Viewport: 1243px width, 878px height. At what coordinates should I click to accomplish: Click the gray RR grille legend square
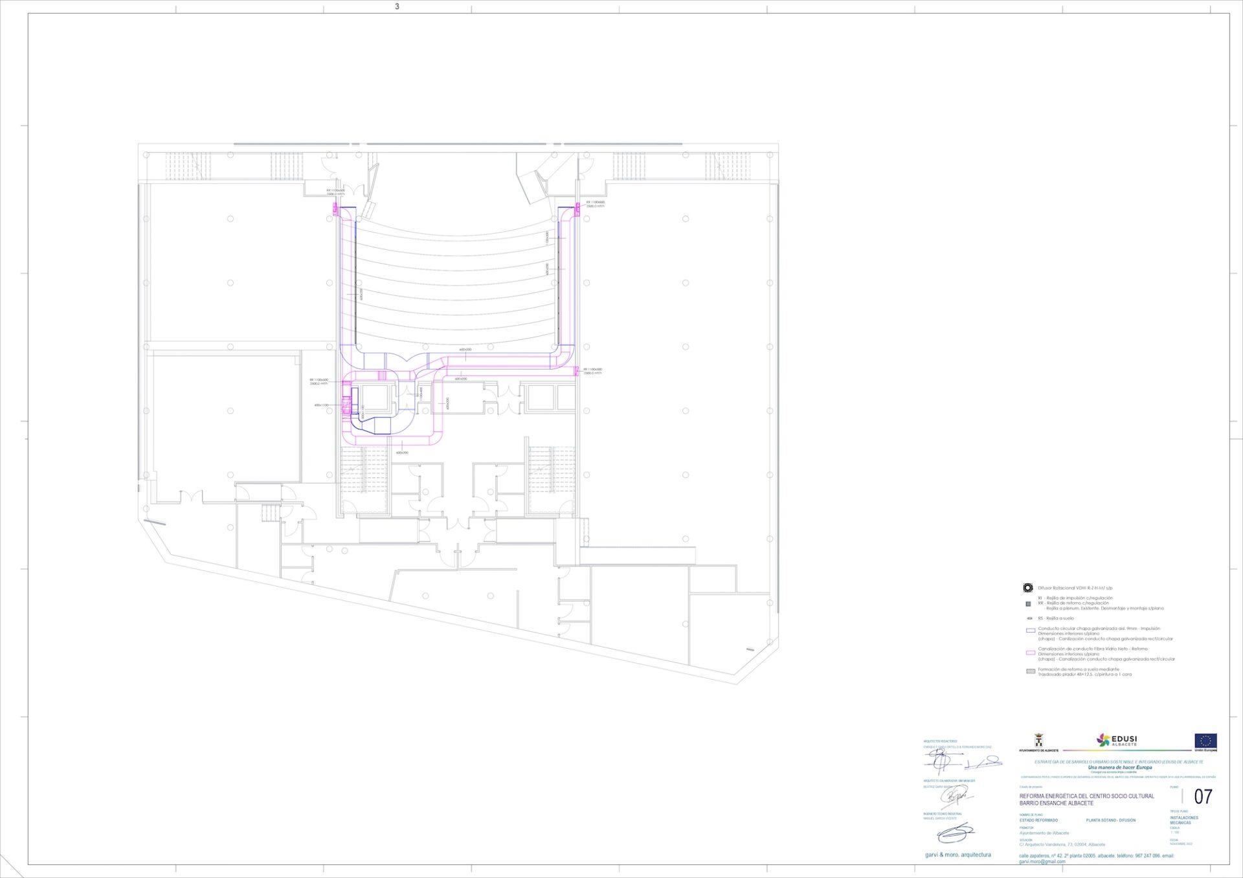(1027, 604)
